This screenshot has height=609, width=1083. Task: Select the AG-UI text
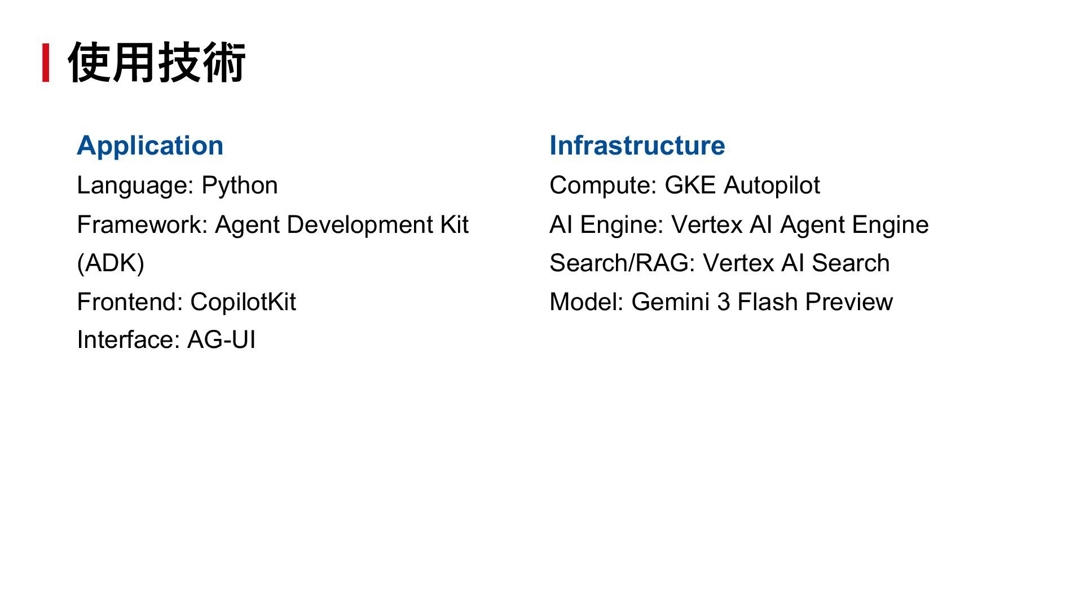(221, 340)
